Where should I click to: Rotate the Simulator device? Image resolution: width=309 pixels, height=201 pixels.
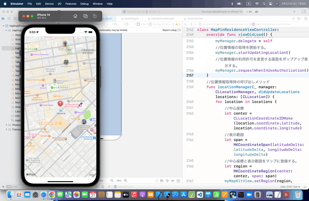click(95, 16)
